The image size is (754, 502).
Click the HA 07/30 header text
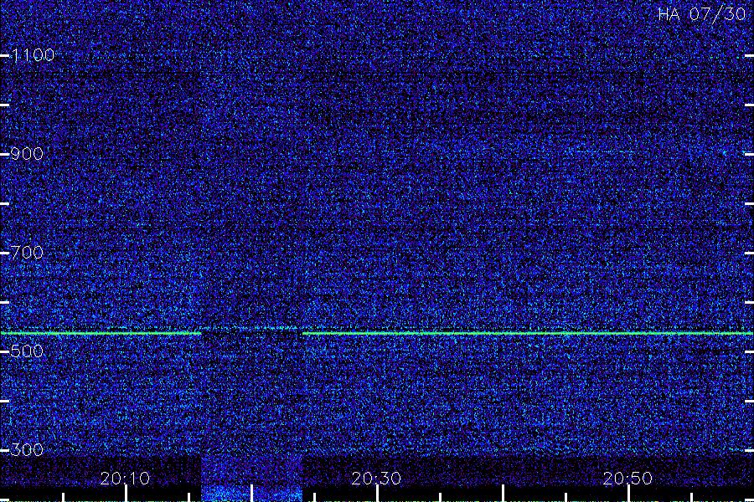point(702,14)
